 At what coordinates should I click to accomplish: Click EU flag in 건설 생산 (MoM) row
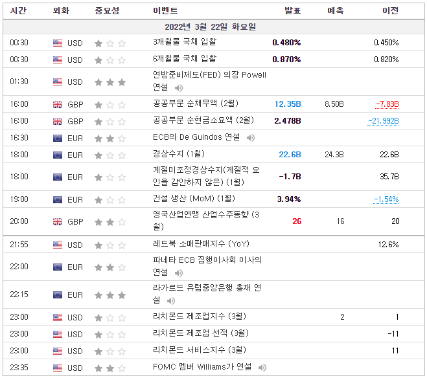[58, 199]
